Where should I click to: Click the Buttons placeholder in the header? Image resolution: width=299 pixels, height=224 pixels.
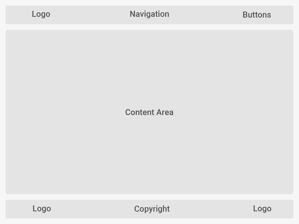click(256, 15)
